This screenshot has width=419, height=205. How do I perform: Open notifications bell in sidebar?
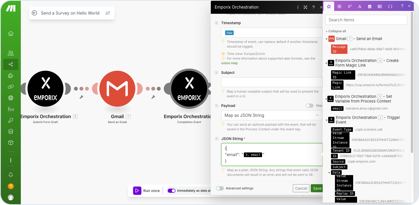(x=11, y=175)
